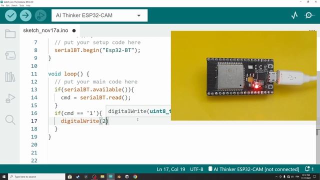The height and width of the screenshot is (180, 320).
Task: Click line number 17 in the gutter
Action: pos(34,121)
